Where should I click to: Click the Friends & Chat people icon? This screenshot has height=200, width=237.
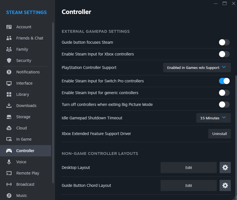tap(9, 38)
